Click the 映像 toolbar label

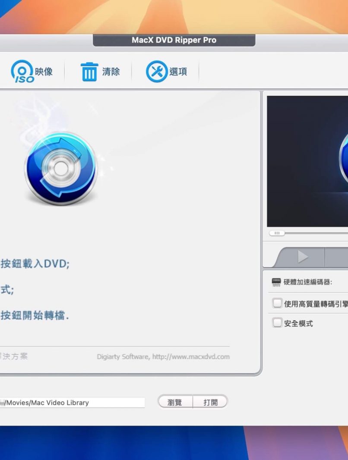pos(44,72)
